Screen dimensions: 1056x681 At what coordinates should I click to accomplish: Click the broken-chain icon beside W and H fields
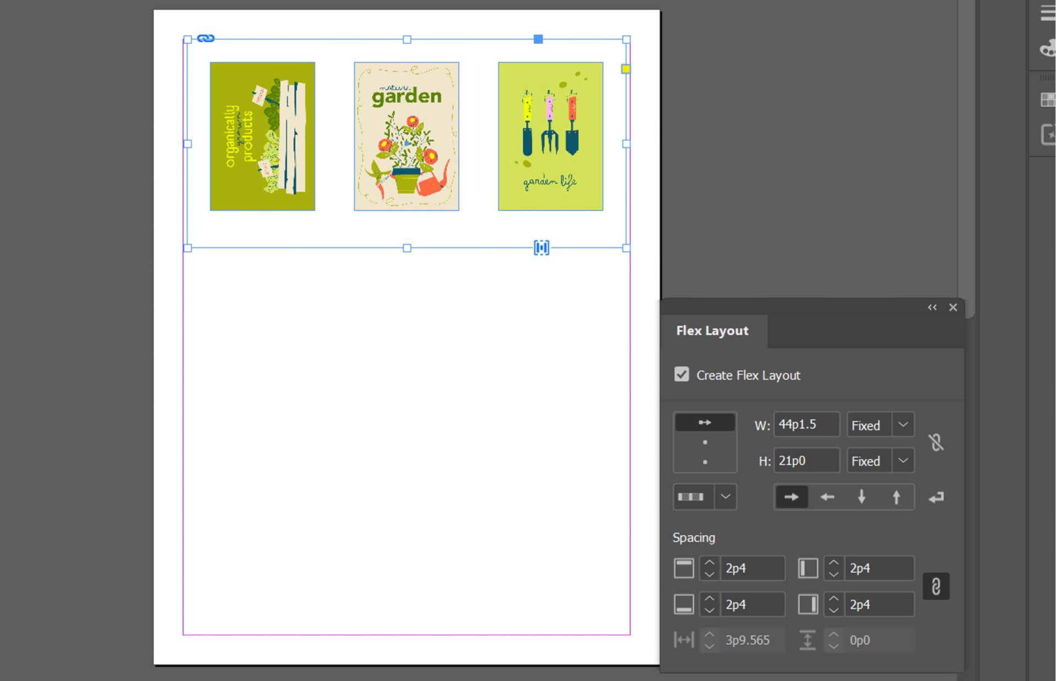point(936,442)
